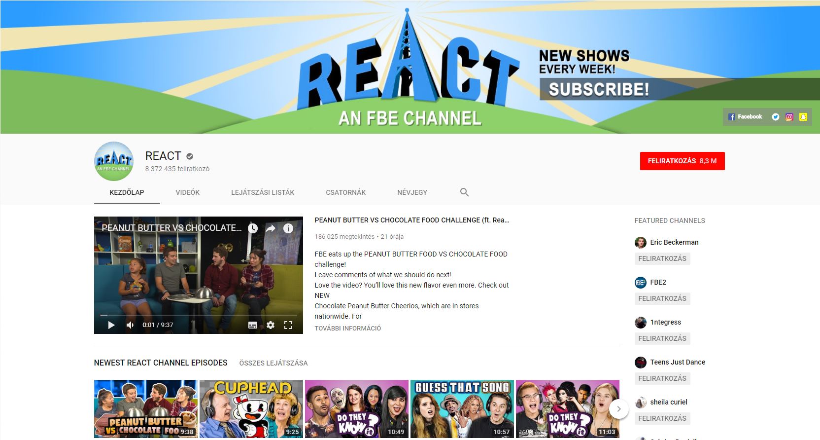Open the CSATORNÁK tab

pyautogui.click(x=346, y=192)
